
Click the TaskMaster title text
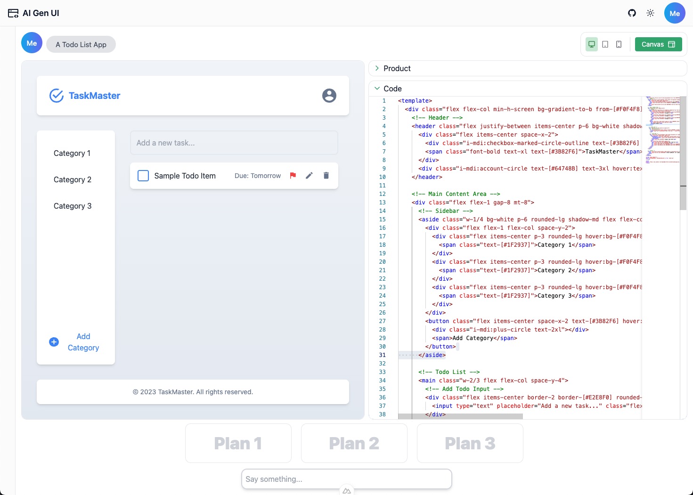tap(94, 96)
